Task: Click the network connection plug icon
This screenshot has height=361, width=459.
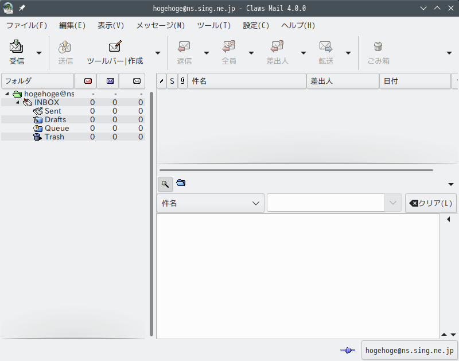Action: click(348, 350)
